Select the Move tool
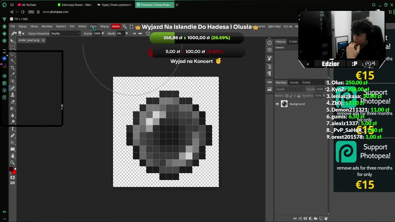 pos(13,41)
